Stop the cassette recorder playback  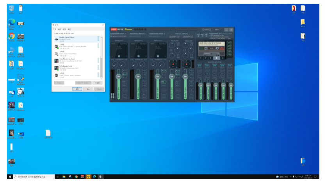click(216, 58)
